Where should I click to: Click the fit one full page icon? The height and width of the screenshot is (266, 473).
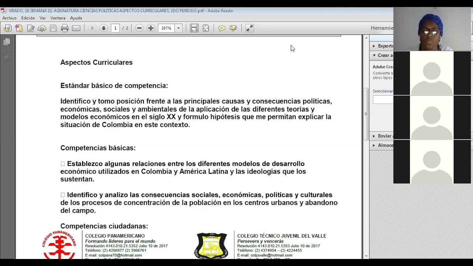point(206,28)
